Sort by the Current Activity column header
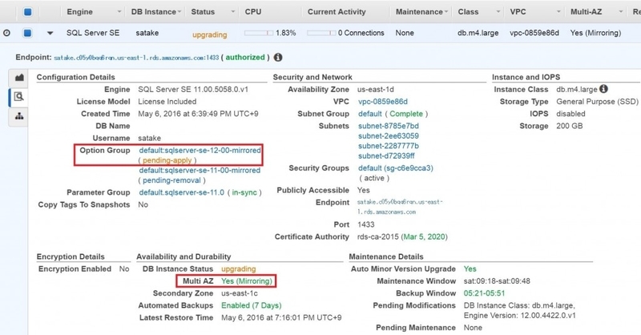The image size is (641, 335). coord(337,12)
